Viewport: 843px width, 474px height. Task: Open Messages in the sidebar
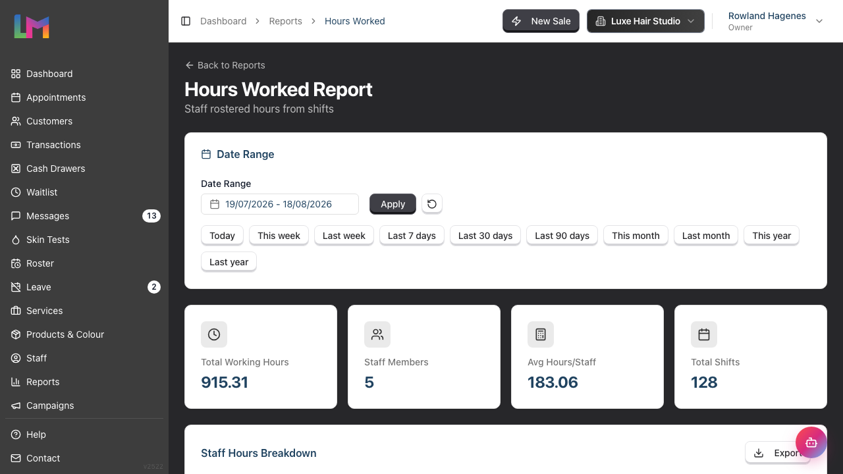[84, 216]
